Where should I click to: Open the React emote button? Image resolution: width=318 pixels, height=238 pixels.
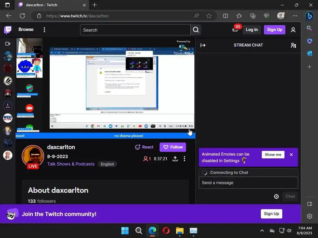[144, 147]
